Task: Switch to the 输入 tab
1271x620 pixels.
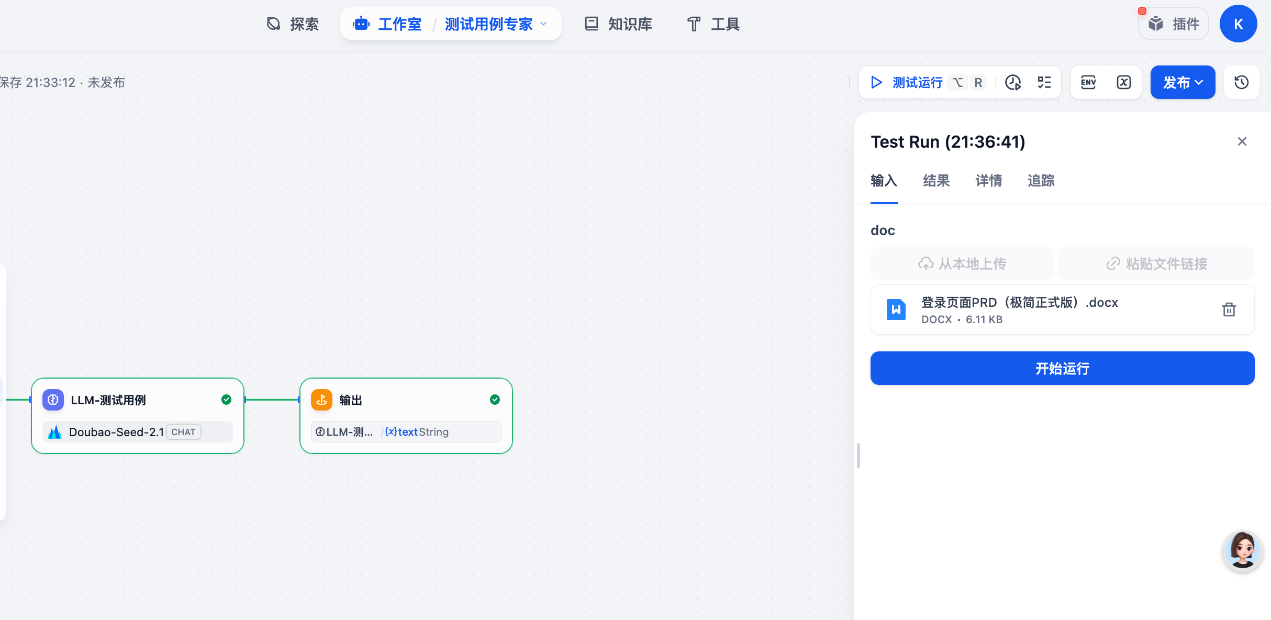Action: pos(884,181)
